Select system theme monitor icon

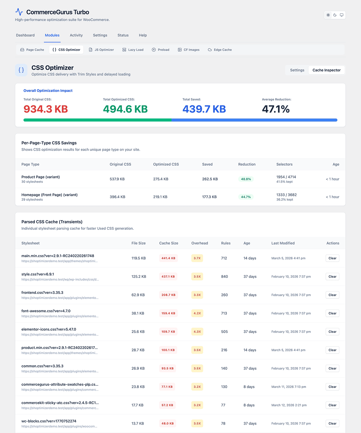(341, 15)
